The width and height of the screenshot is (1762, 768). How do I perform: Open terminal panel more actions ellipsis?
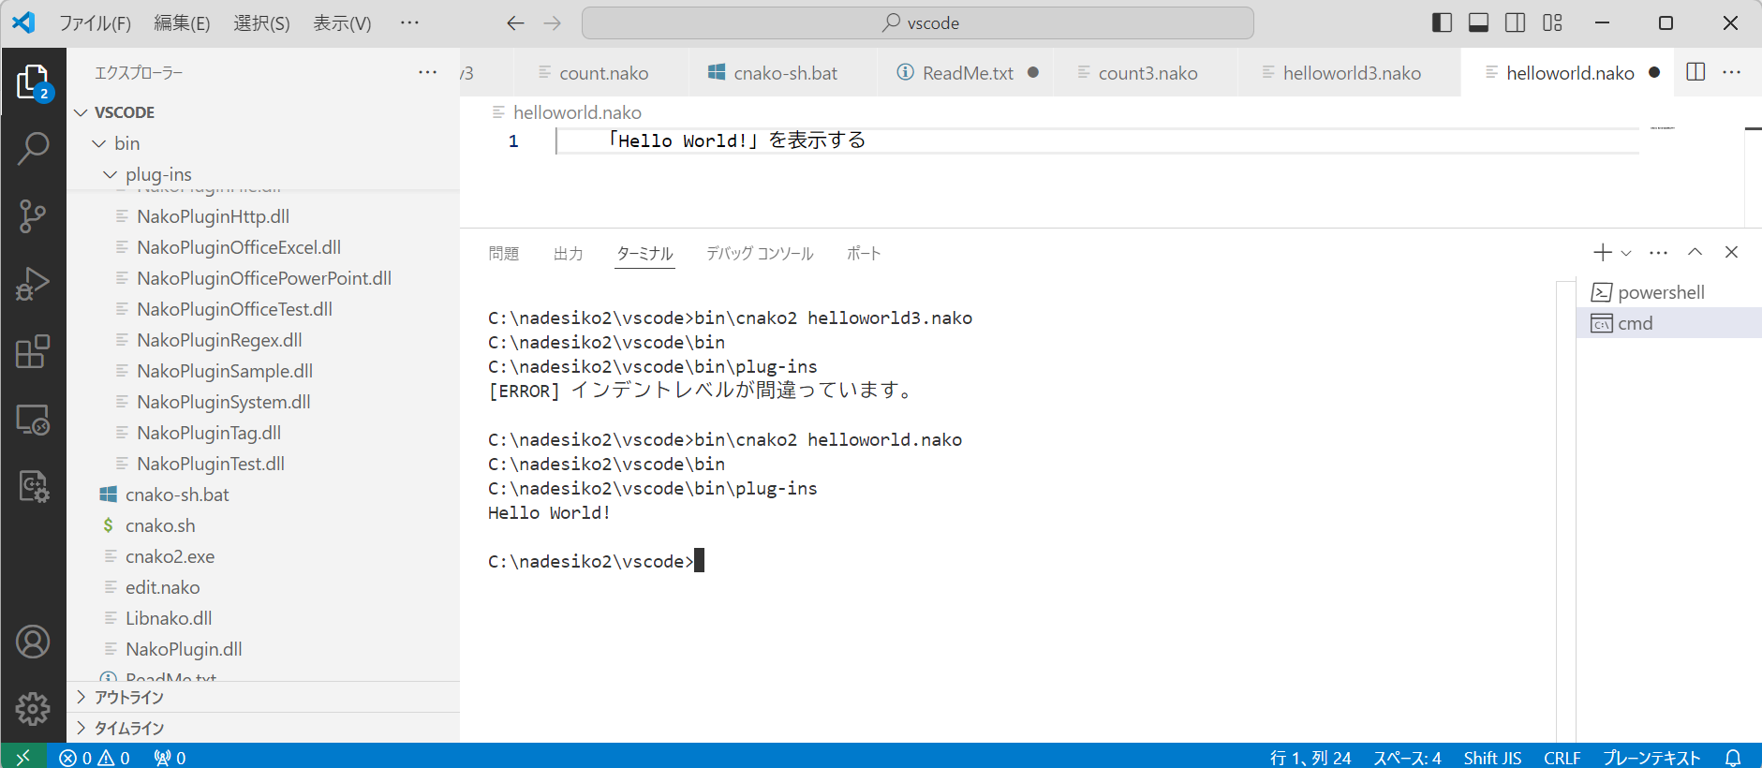pyautogui.click(x=1658, y=252)
